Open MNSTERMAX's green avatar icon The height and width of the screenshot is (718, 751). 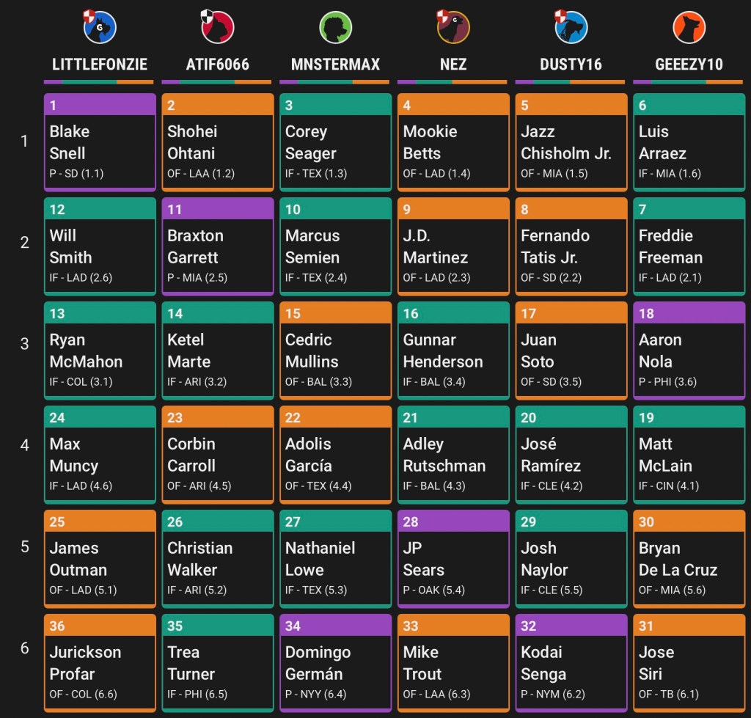pyautogui.click(x=335, y=27)
